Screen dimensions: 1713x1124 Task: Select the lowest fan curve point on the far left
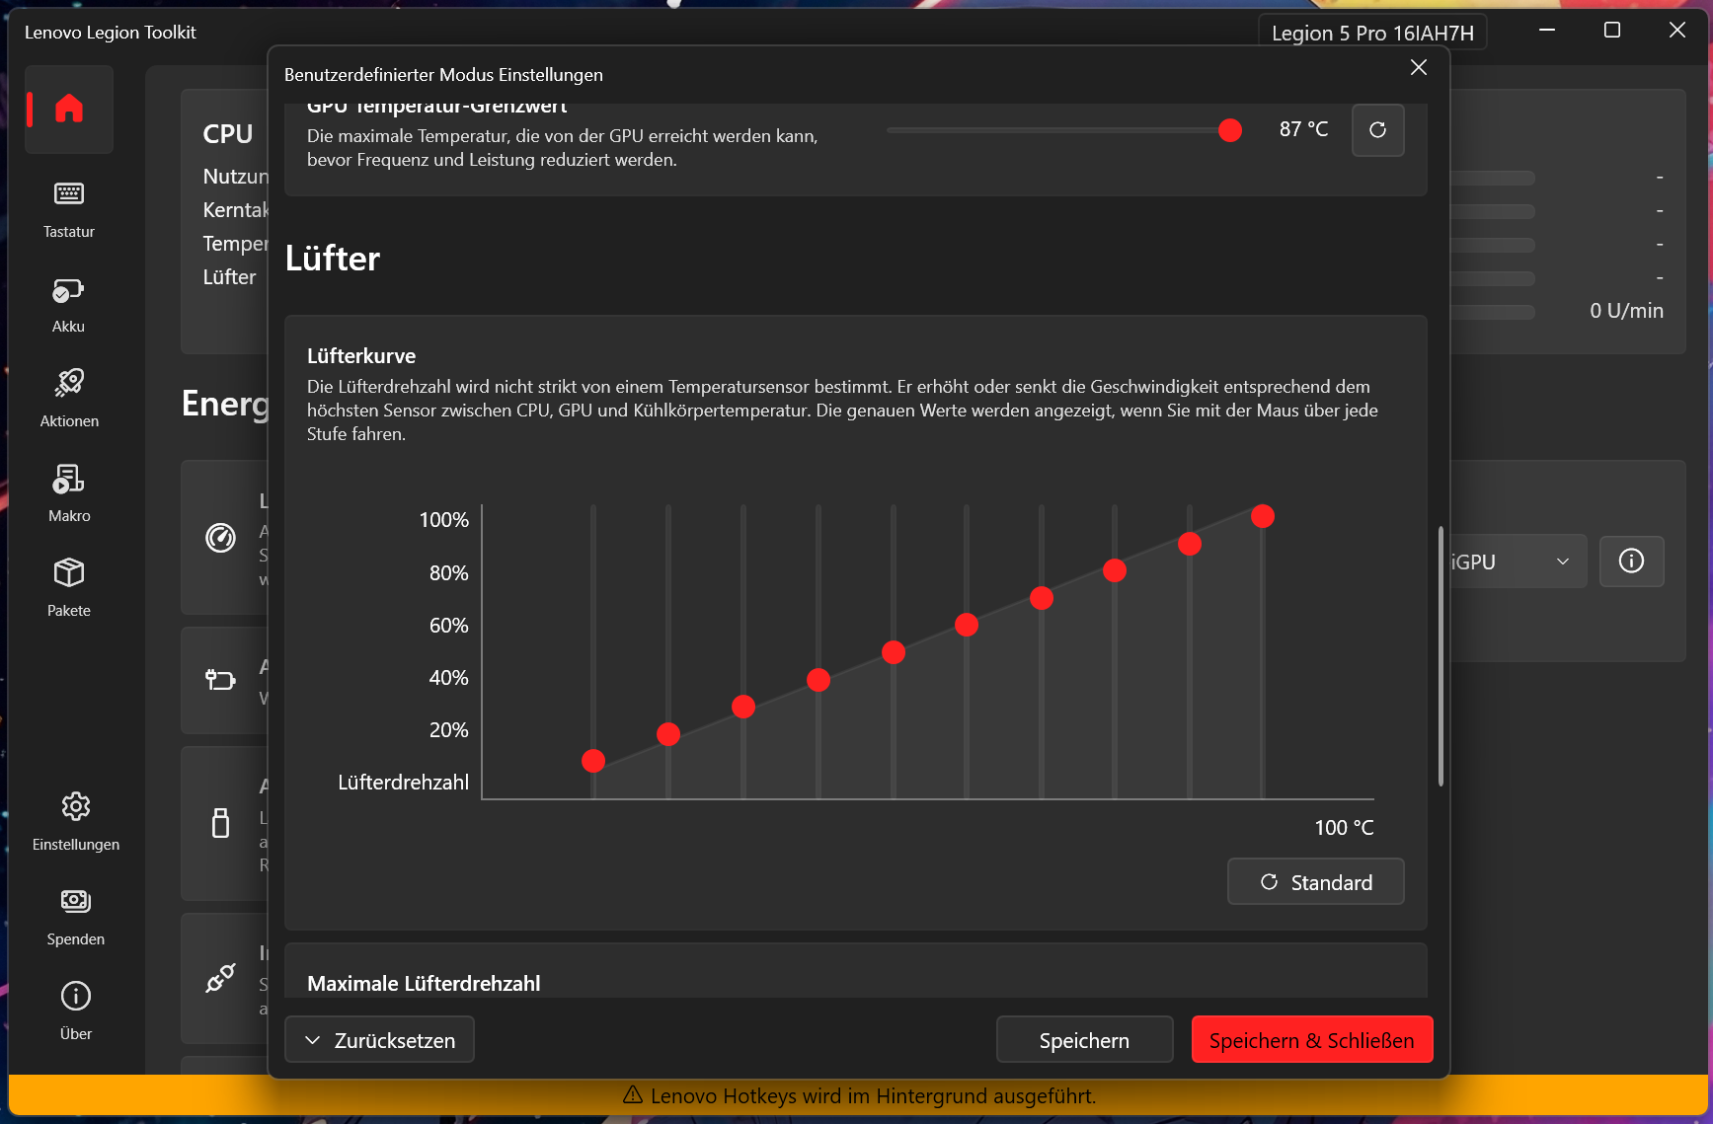pyautogui.click(x=593, y=761)
